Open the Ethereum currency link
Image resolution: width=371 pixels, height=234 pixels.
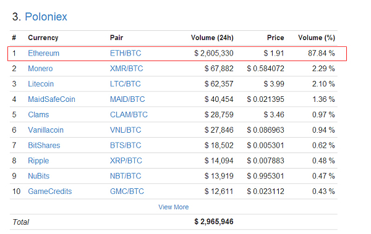pyautogui.click(x=43, y=53)
